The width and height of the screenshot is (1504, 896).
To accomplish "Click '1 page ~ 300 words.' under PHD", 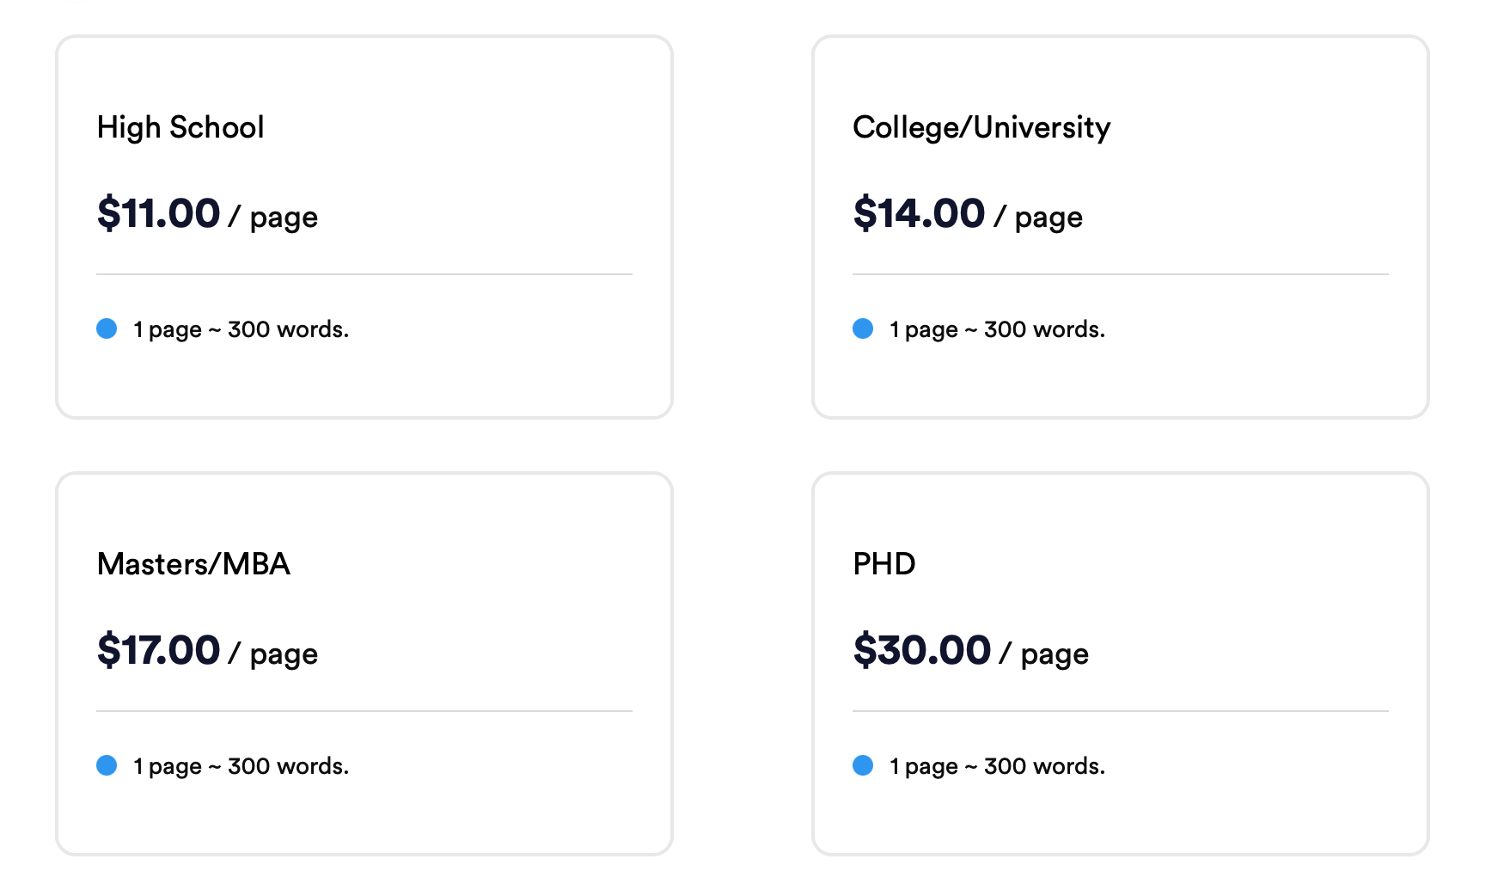I will pos(998,767).
